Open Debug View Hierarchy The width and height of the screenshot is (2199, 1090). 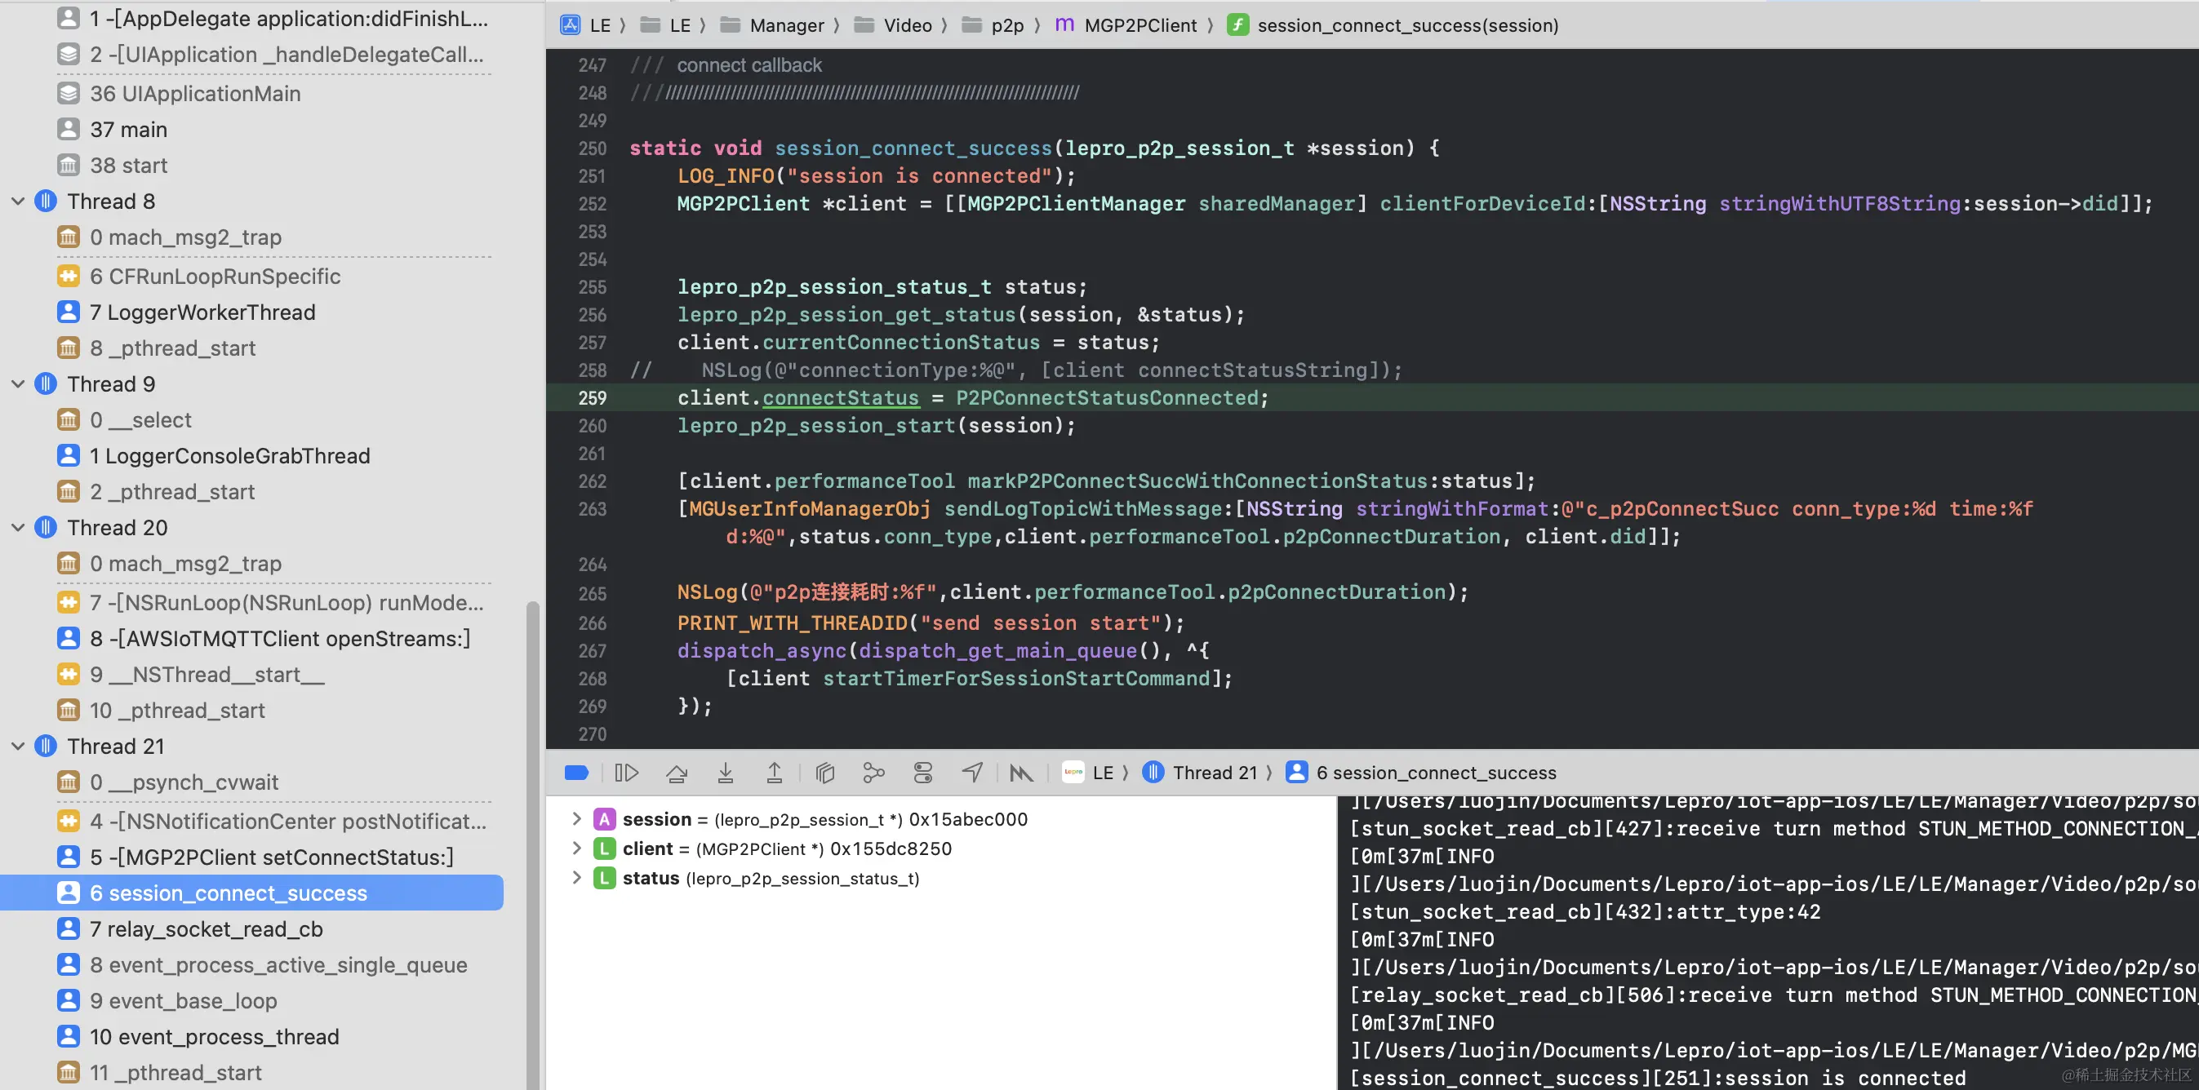[824, 773]
